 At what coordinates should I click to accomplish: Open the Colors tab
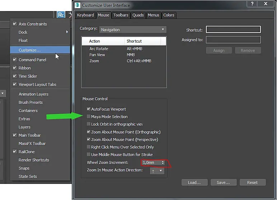tap(169, 15)
